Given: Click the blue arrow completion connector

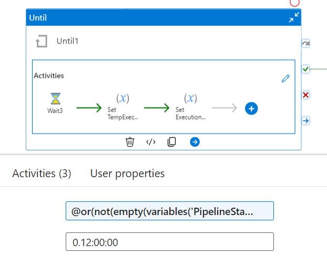Looking at the screenshot, I should pyautogui.click(x=305, y=120).
